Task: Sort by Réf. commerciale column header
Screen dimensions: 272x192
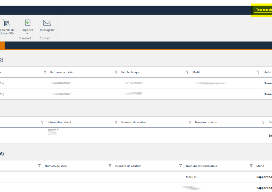Action: point(62,72)
